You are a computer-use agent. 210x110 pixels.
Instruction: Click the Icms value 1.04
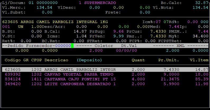click(81, 36)
